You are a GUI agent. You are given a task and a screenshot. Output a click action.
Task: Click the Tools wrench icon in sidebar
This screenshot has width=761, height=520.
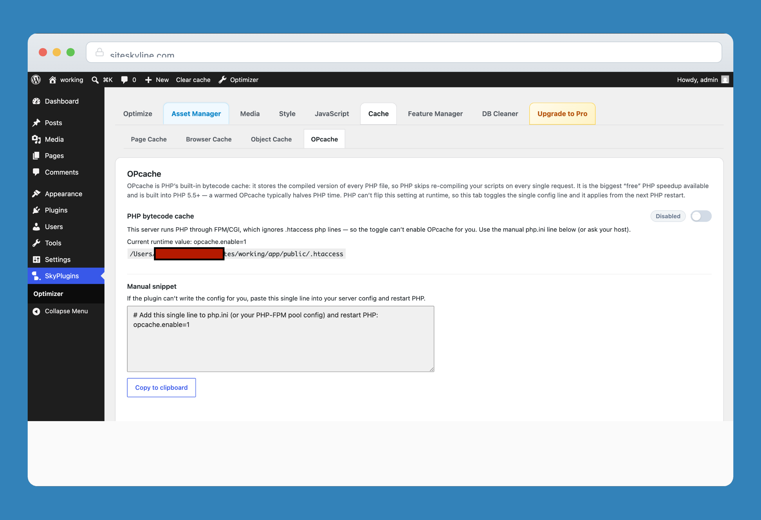pyautogui.click(x=36, y=243)
